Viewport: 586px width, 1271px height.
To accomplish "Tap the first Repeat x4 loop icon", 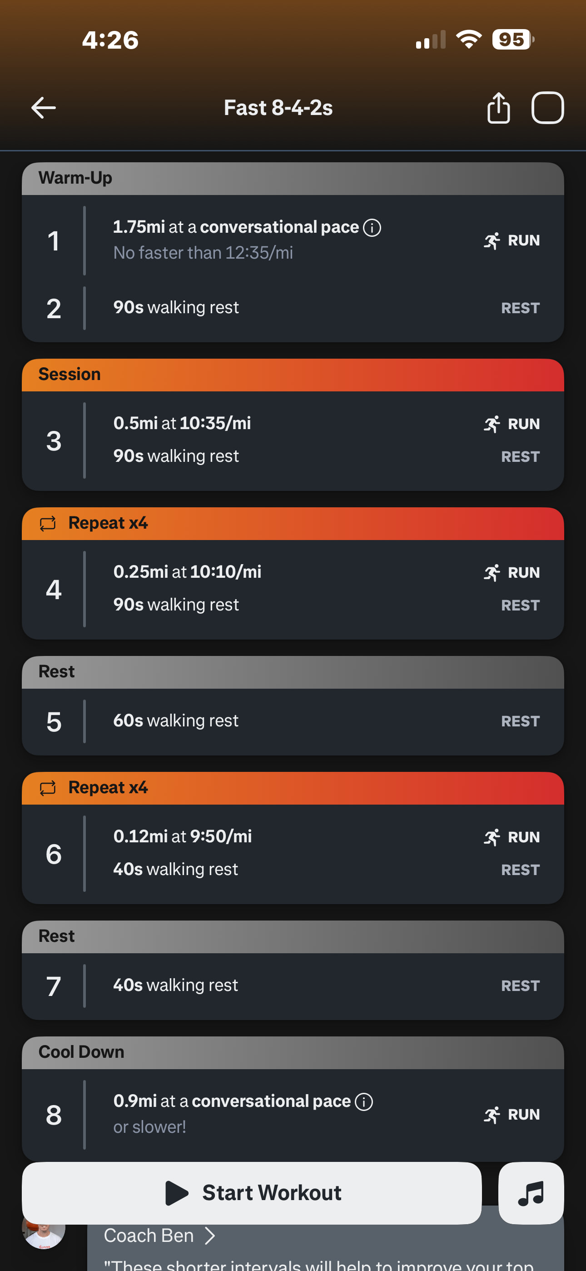I will (48, 524).
